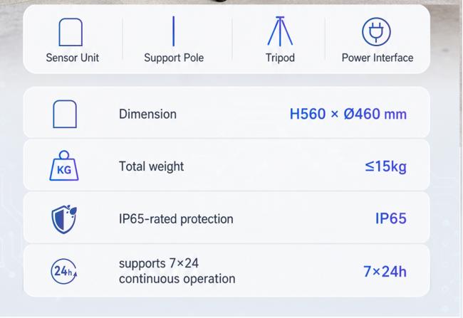Click the 24h clock icon

click(64, 271)
